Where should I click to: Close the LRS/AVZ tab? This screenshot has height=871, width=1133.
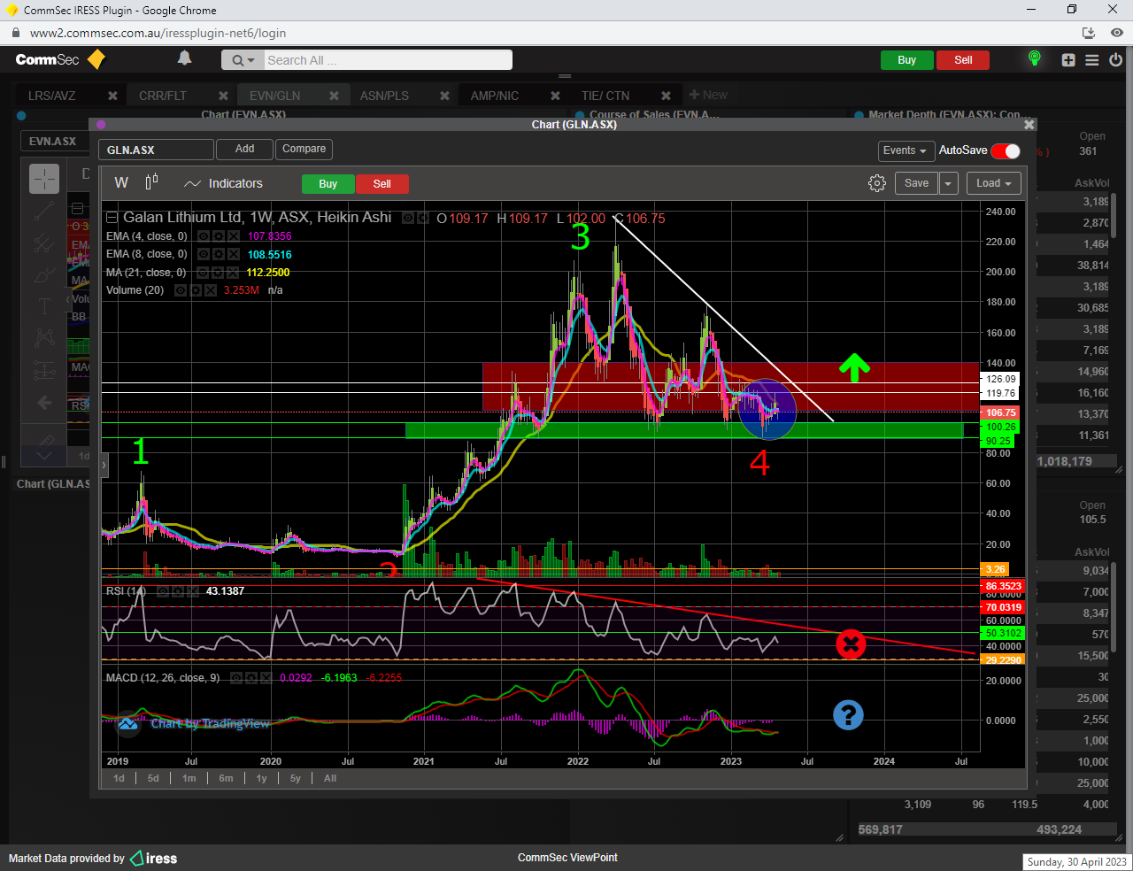click(x=112, y=96)
